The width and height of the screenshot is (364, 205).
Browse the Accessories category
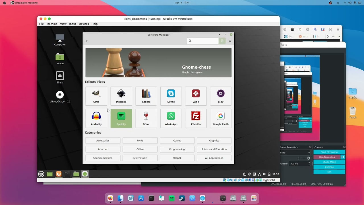103,140
